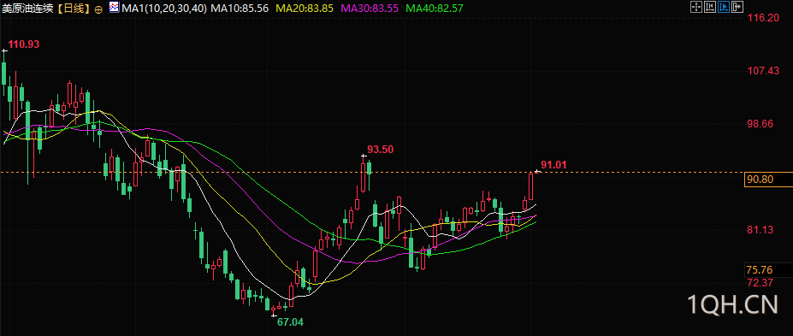
Task: Click the green MA40:82.57 label
Action: [x=435, y=8]
